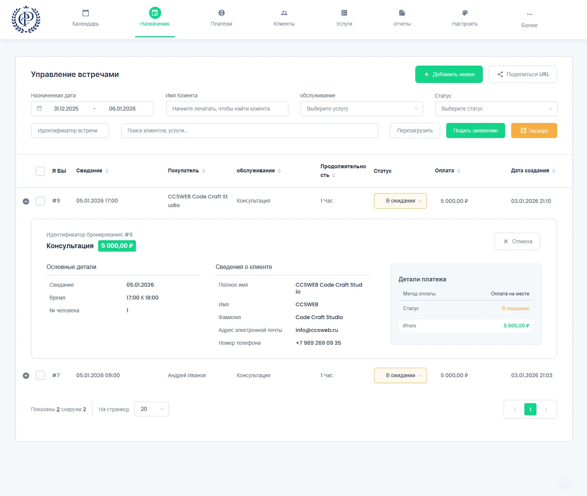Screen dimensions: 587x496
Task: Click the date range calendar icon
Action: [39, 109]
